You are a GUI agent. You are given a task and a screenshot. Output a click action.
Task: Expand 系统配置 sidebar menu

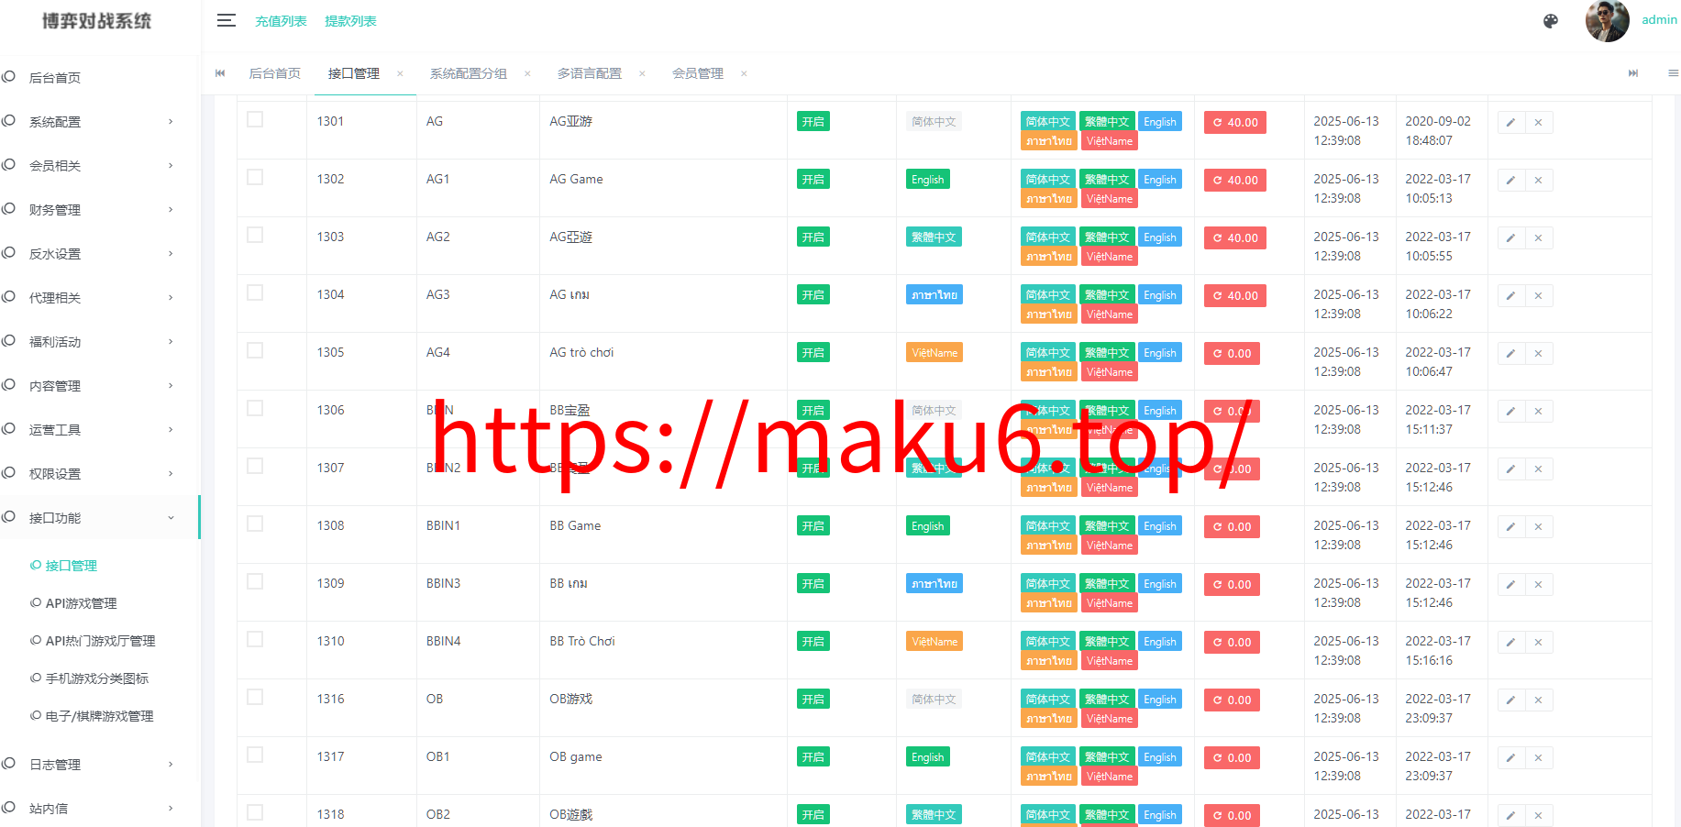pos(99,122)
